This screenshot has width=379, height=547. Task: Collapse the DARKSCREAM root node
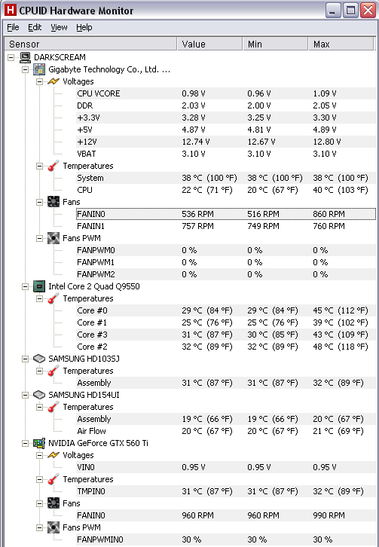pyautogui.click(x=11, y=57)
